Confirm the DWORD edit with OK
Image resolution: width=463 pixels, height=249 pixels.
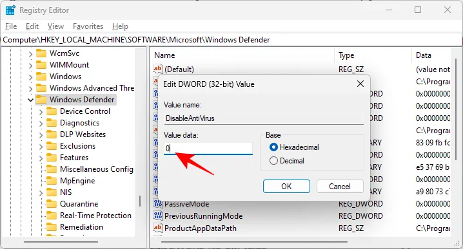pyautogui.click(x=286, y=186)
